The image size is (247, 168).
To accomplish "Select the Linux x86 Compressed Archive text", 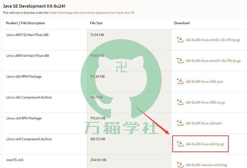I will click(x=29, y=97).
